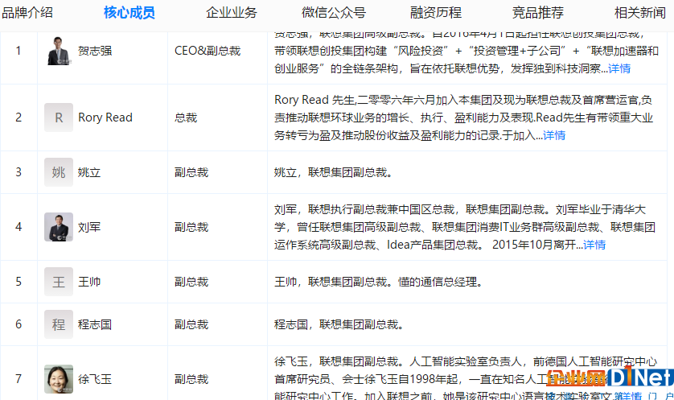This screenshot has width=674, height=400.
Task: Click the 王 avatar icon
Action: coord(59,282)
